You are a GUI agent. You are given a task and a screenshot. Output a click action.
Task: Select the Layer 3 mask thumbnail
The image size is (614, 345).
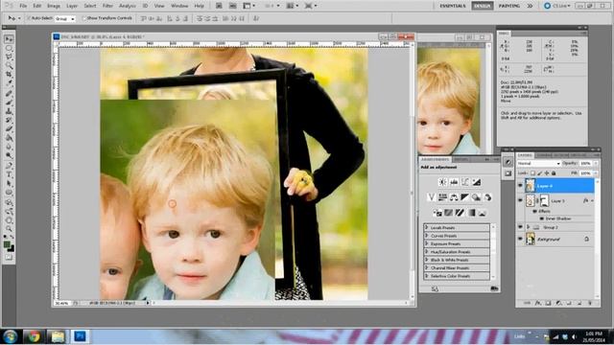click(x=544, y=200)
